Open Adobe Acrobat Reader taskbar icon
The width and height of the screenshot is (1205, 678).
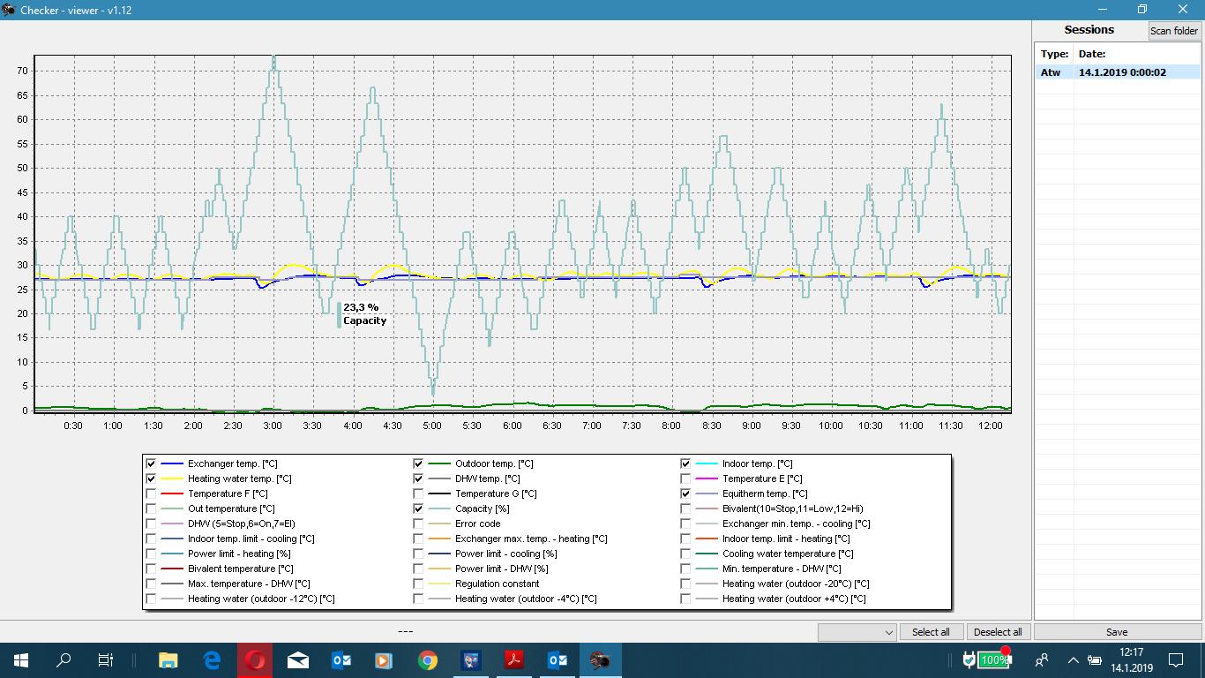point(514,660)
